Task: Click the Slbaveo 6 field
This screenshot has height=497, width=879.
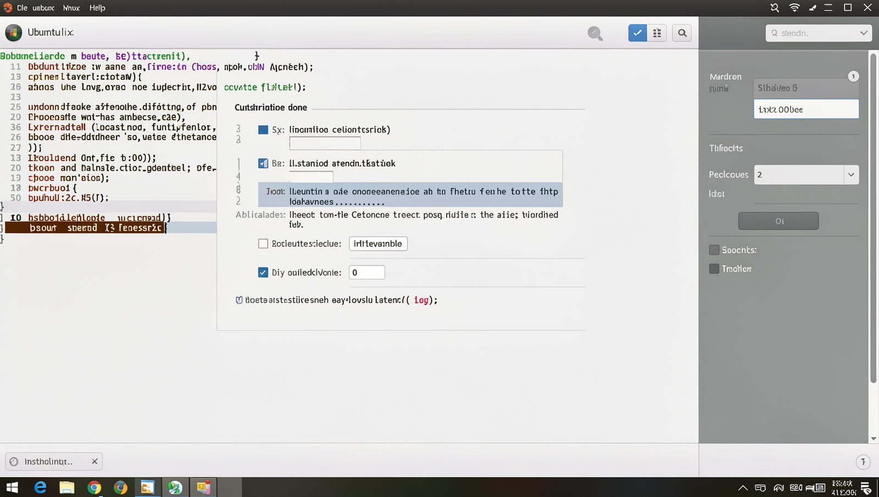Action: click(x=806, y=88)
